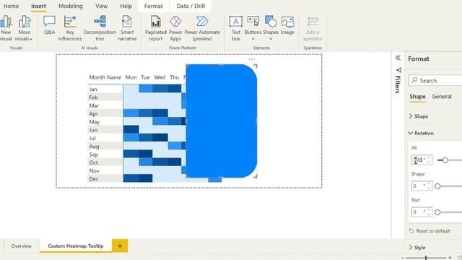Click the Mon column header

(x=131, y=77)
